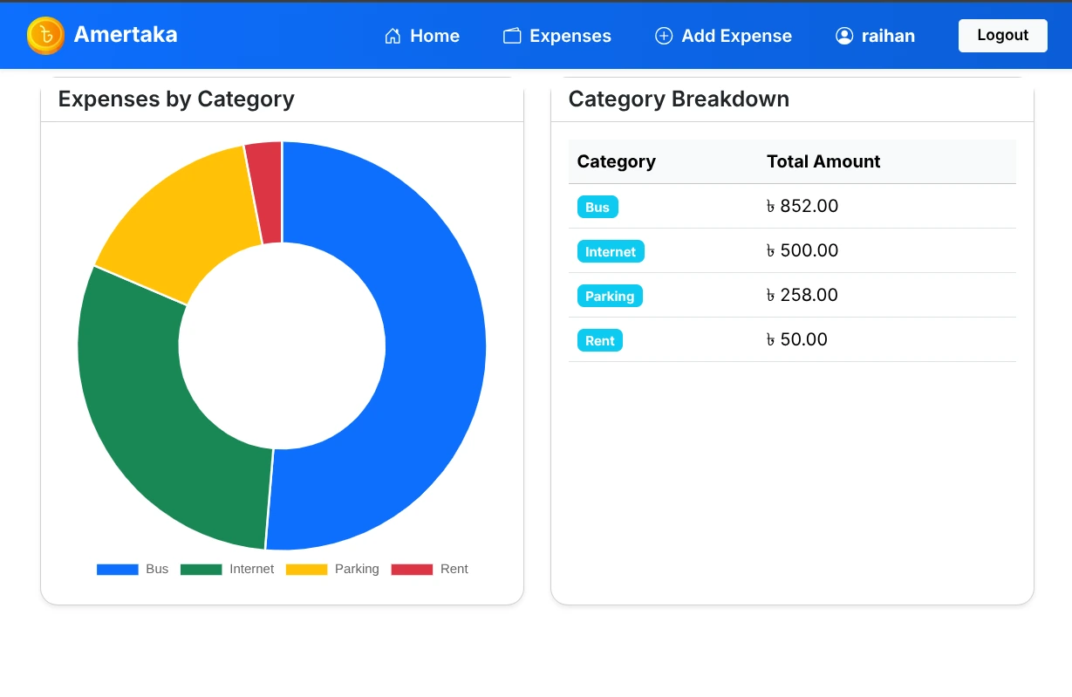Click the blue Bus legend swatch

coord(117,569)
